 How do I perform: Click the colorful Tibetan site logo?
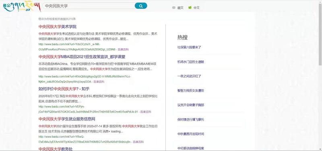pos(22,6)
